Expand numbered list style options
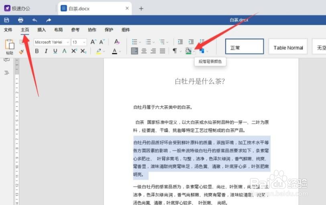The image size is (326, 205). click(x=154, y=42)
